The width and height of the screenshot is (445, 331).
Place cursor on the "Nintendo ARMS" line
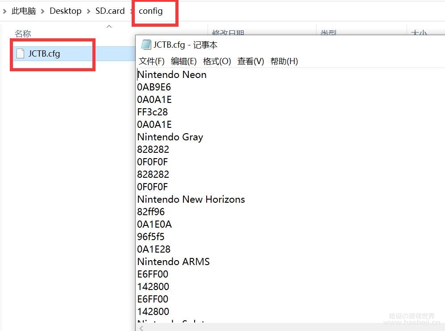coord(173,262)
